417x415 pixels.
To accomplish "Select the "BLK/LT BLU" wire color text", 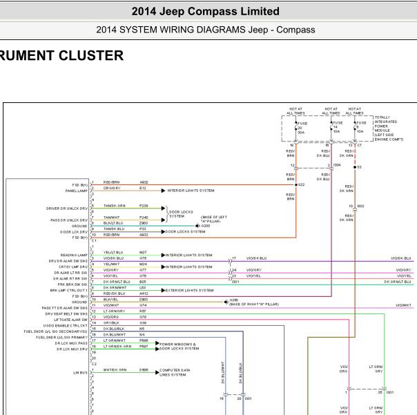I will point(113,223).
